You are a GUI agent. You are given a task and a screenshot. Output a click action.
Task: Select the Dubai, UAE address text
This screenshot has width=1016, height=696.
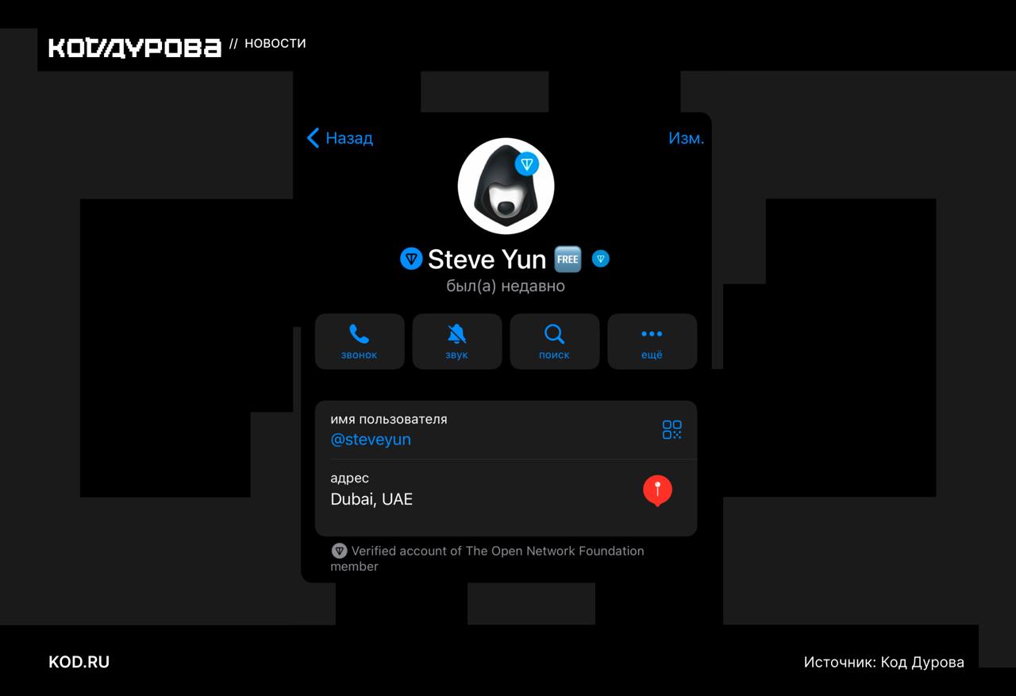pos(371,499)
